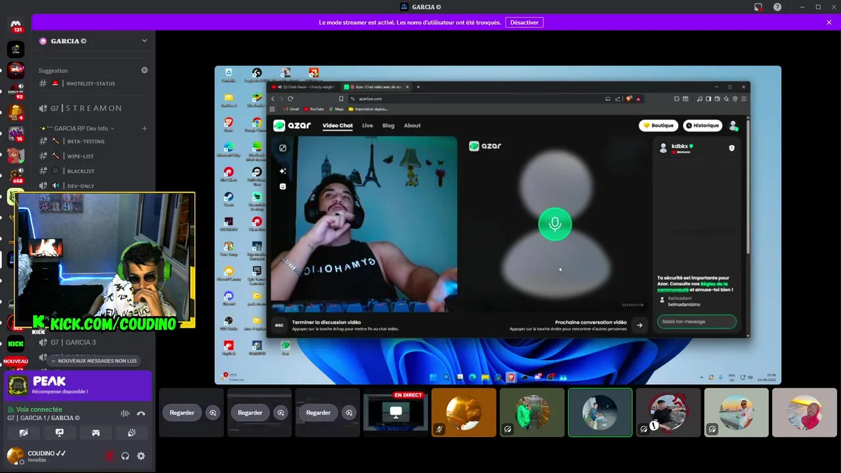Select the orange participant tile
The width and height of the screenshot is (841, 473).
pyautogui.click(x=464, y=413)
